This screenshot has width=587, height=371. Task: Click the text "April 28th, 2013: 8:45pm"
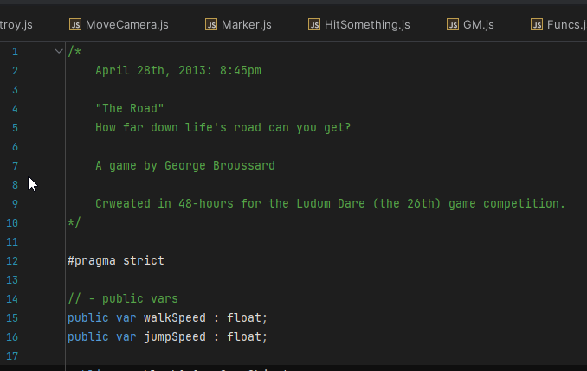[x=178, y=70]
